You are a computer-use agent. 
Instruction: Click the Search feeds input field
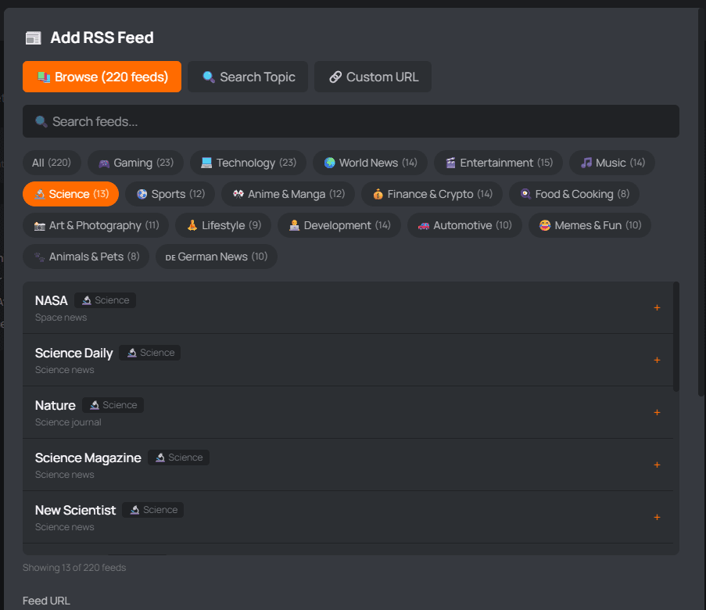coord(352,121)
